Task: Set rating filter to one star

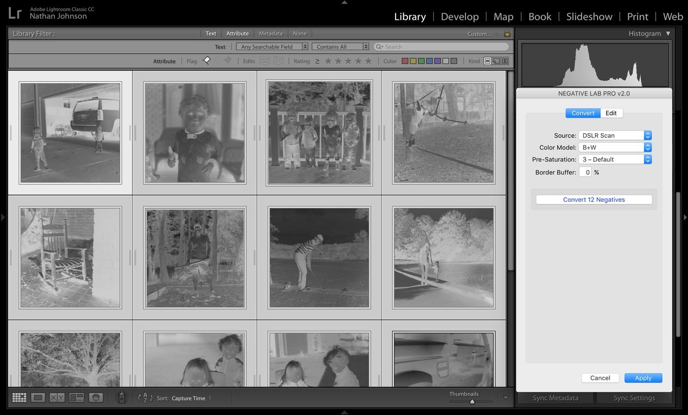Action: click(x=328, y=61)
